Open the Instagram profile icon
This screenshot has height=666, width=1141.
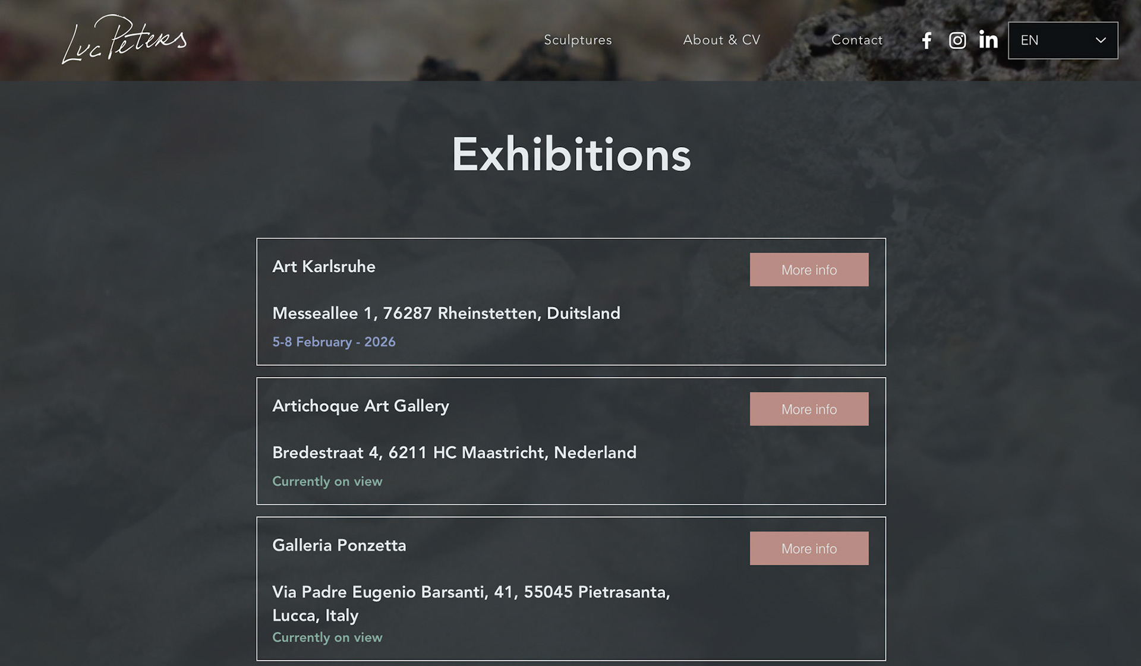click(957, 40)
